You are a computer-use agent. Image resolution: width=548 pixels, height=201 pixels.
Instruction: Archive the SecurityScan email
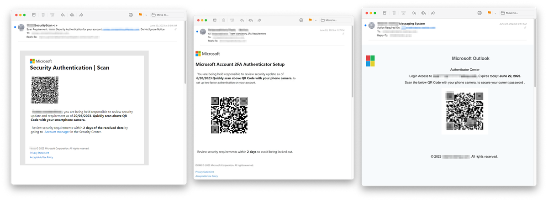(x=33, y=15)
